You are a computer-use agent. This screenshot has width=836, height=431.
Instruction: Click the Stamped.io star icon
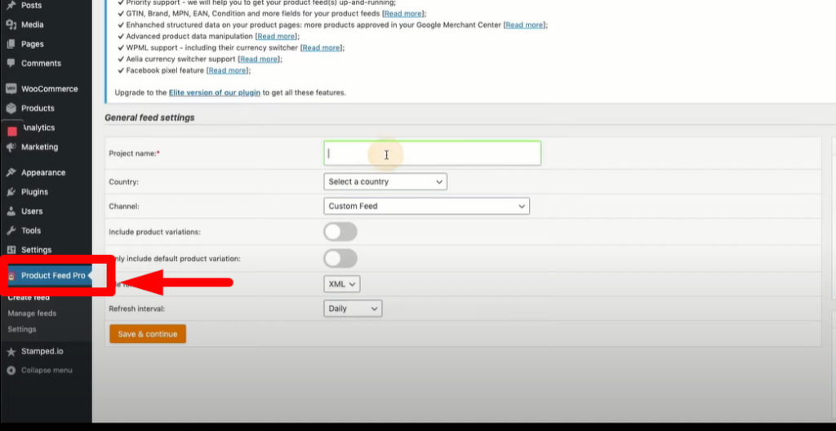(11, 352)
